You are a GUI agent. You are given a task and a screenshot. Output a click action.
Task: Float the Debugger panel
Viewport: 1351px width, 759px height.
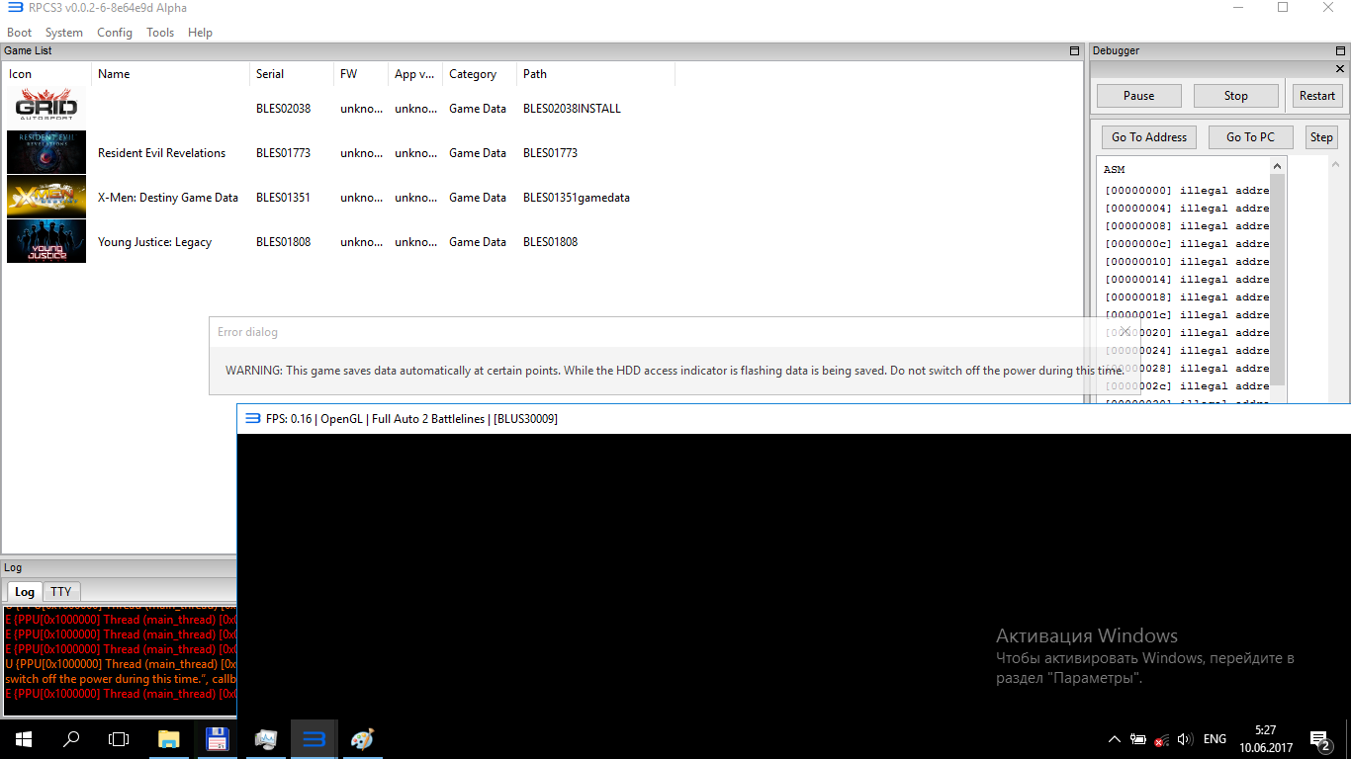[x=1341, y=50]
